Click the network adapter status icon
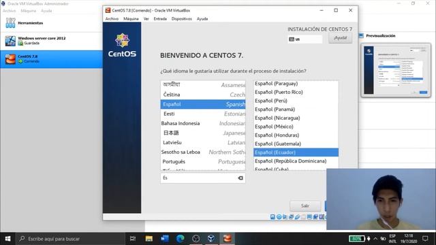The image size is (436, 245). 291,216
